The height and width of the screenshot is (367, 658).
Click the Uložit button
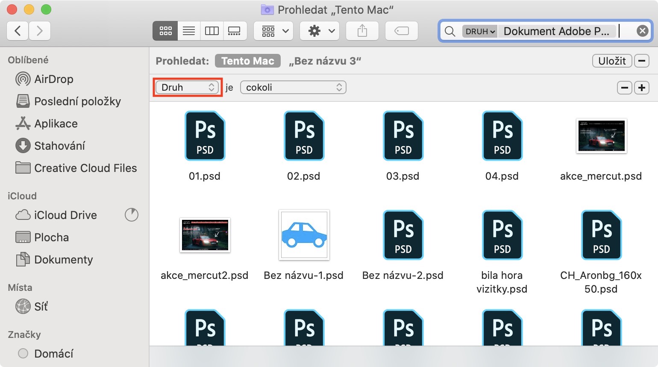coord(611,61)
